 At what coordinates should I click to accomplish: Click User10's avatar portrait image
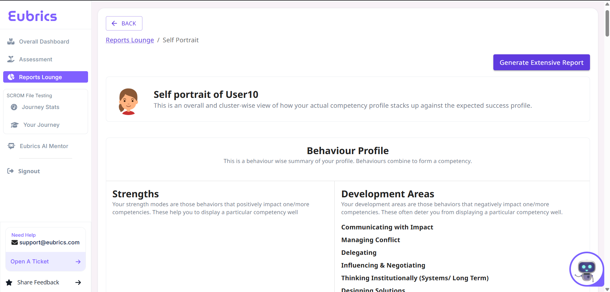[128, 101]
